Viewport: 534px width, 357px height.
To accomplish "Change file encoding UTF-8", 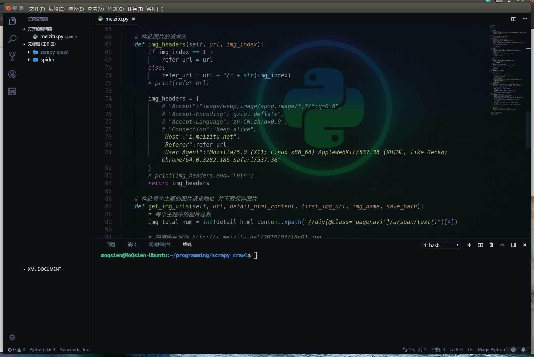I will (456, 349).
